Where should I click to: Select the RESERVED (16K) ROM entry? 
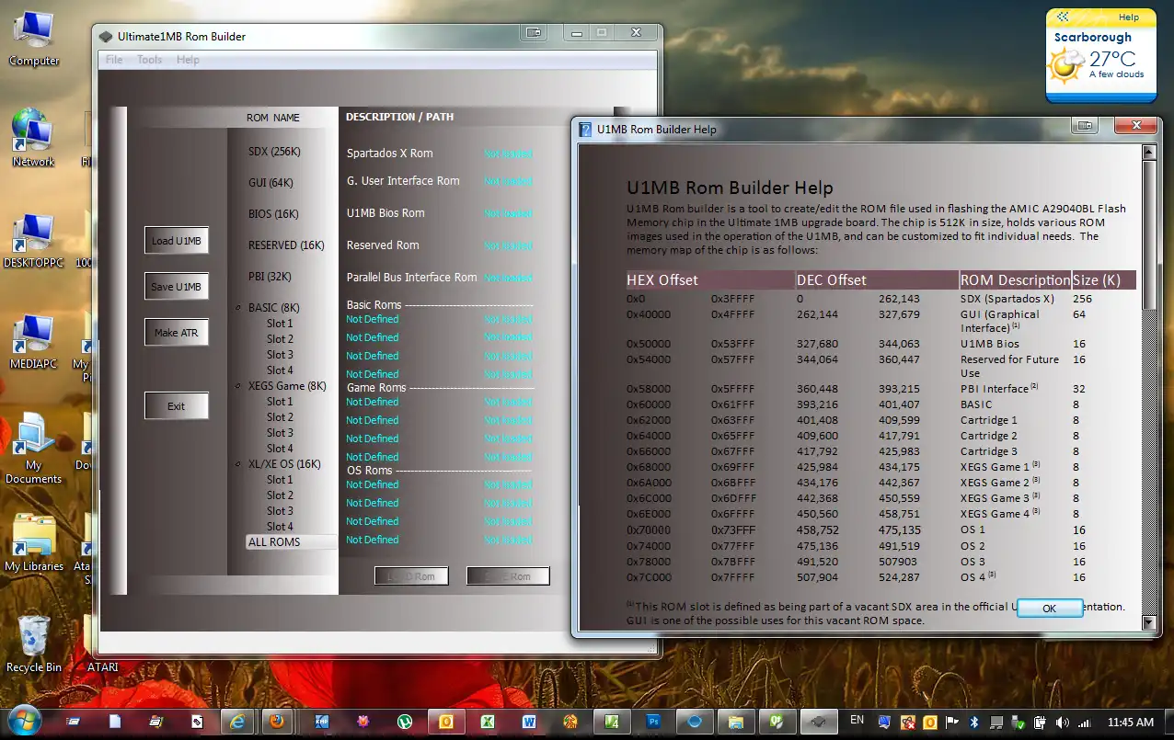[286, 245]
